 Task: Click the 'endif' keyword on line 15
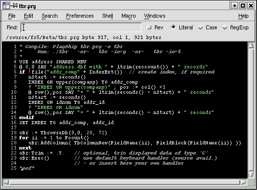[x=26, y=118]
